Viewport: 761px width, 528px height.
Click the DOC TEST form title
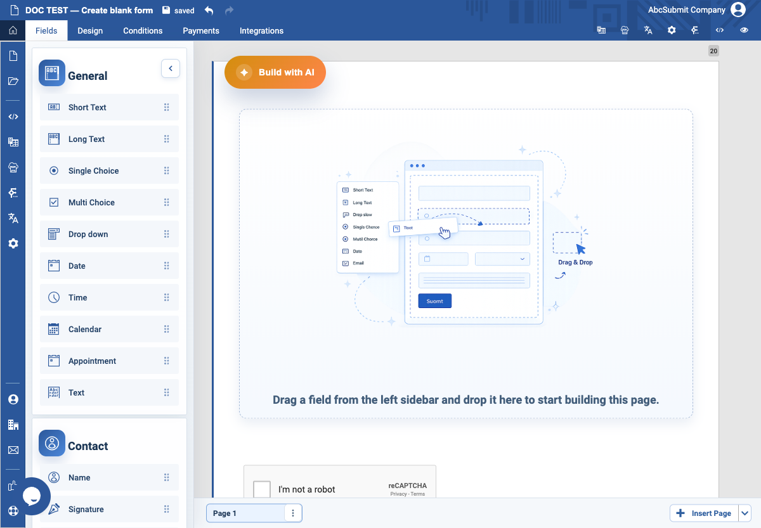[88, 10]
